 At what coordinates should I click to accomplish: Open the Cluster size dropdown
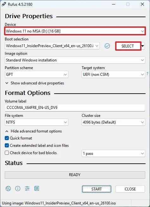point(113,122)
